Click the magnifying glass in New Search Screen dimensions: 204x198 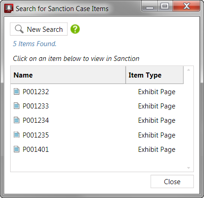point(19,29)
